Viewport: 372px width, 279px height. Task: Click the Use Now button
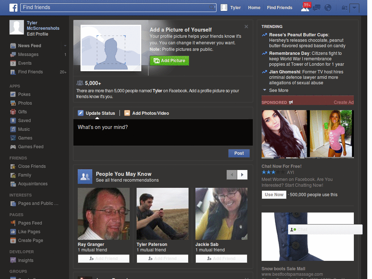click(274, 195)
